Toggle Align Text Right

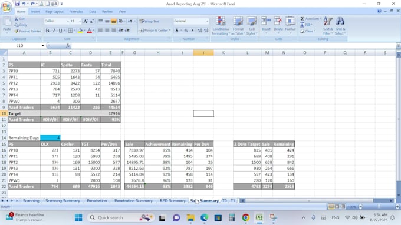114,31
